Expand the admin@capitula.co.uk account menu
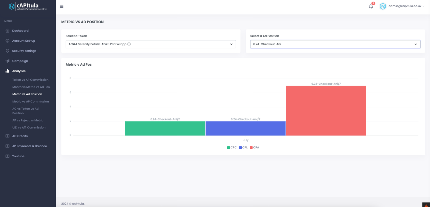Viewport: 430px width, 207px height. 406,6
